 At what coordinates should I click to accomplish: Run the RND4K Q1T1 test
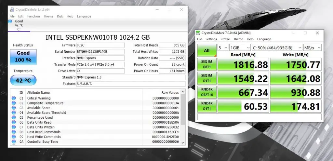pos(207,106)
